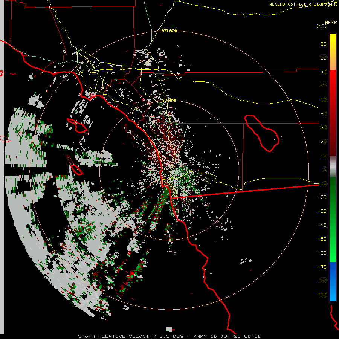Pick the blue bottom segment of color bar

pyautogui.click(x=333, y=282)
